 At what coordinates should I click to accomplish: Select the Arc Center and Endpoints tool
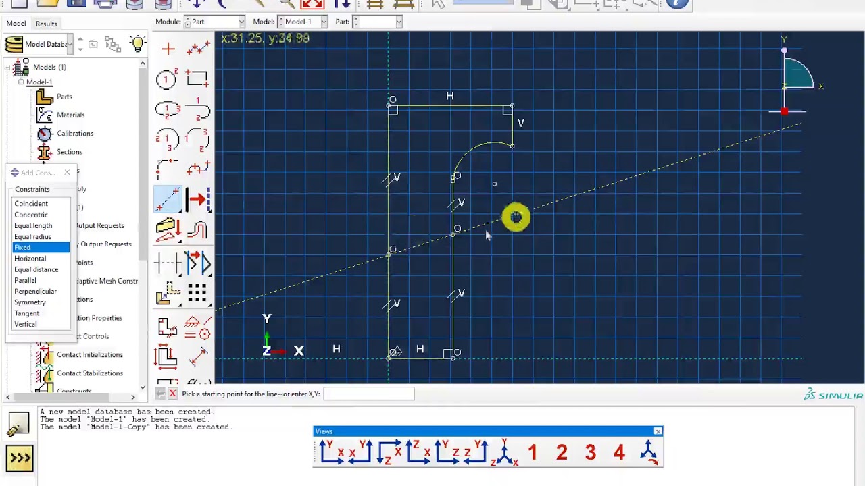(168, 139)
